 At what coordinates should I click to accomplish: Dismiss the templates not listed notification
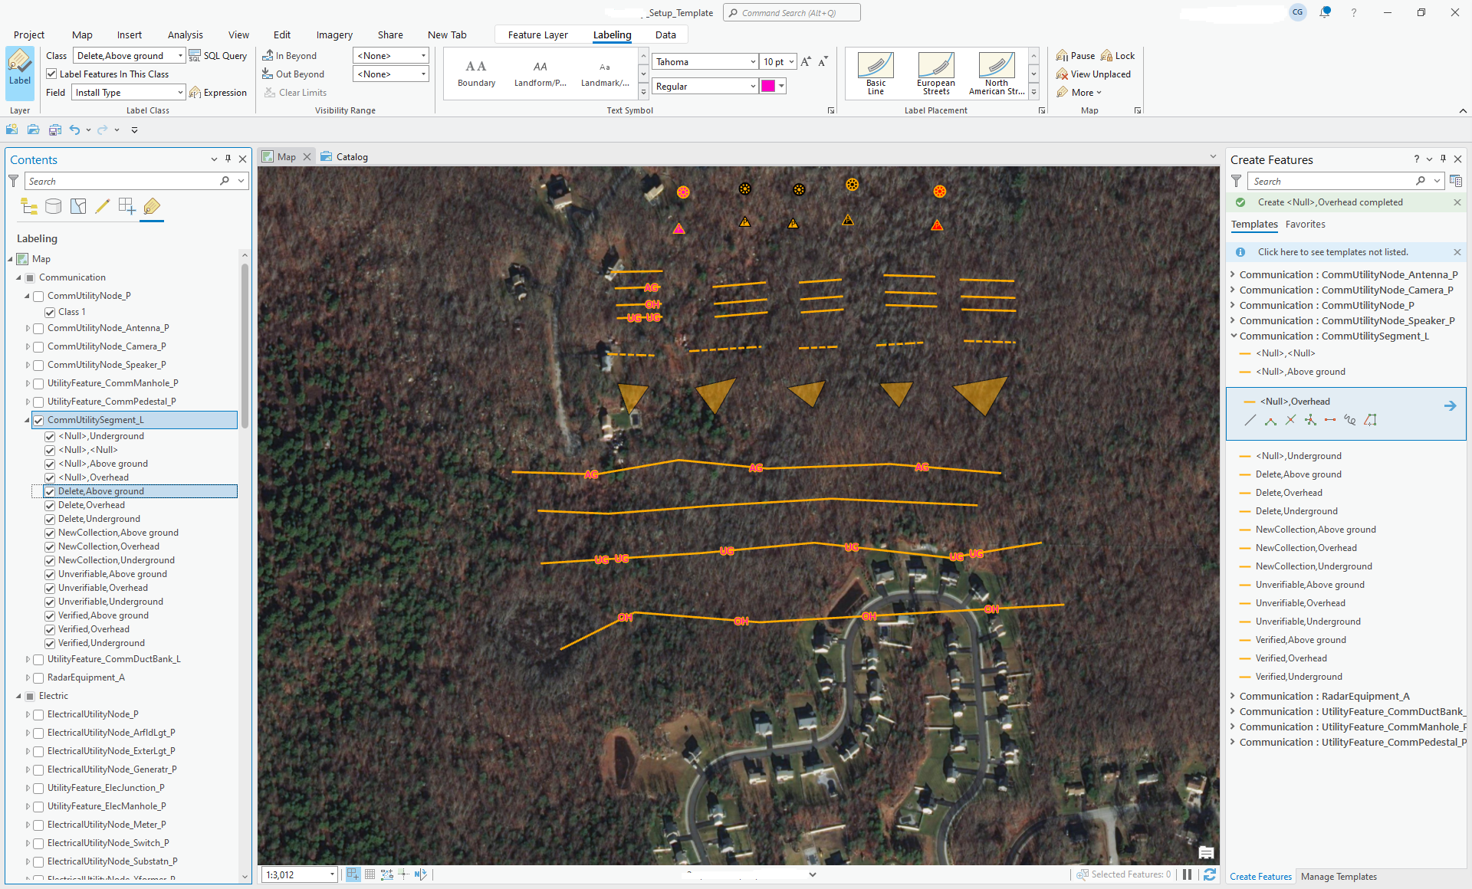click(x=1457, y=251)
